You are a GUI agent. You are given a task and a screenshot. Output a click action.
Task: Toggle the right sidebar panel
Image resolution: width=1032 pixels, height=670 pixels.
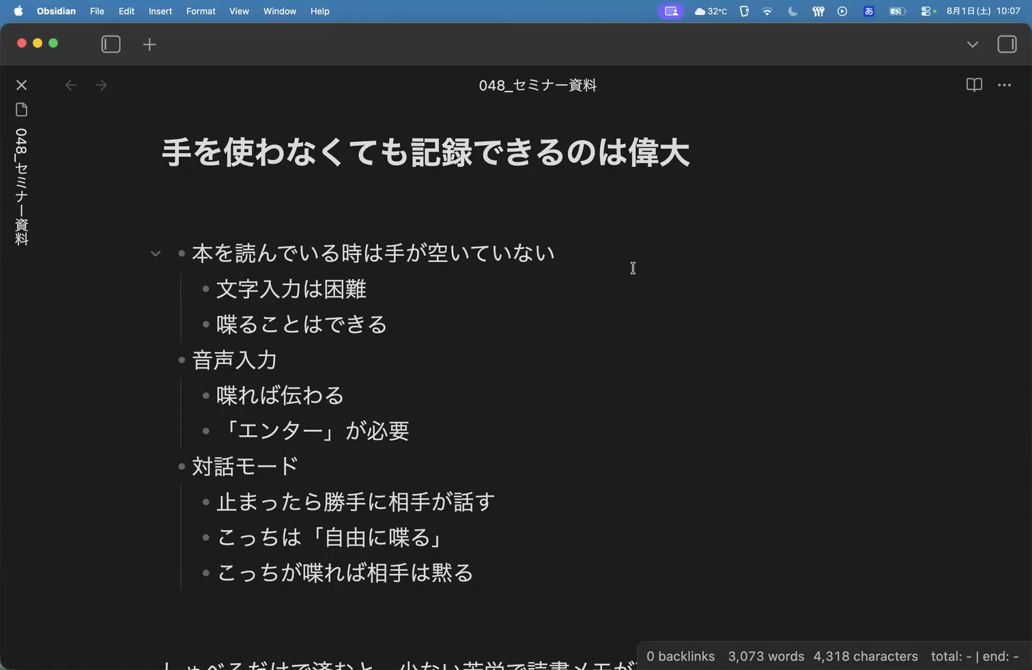point(1007,44)
